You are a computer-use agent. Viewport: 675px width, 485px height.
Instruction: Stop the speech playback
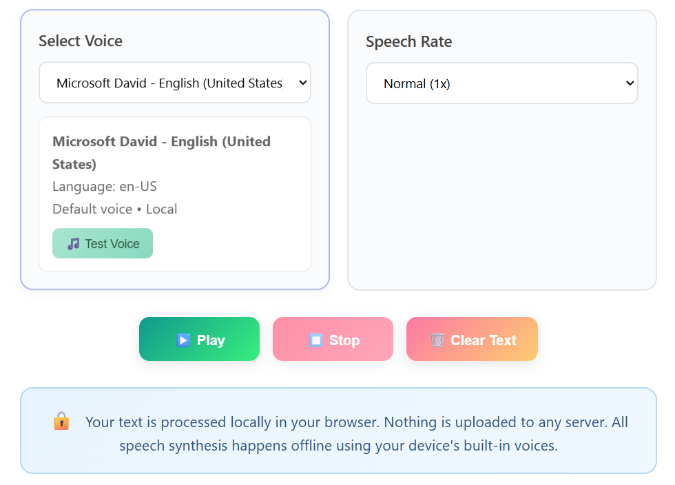tap(333, 339)
